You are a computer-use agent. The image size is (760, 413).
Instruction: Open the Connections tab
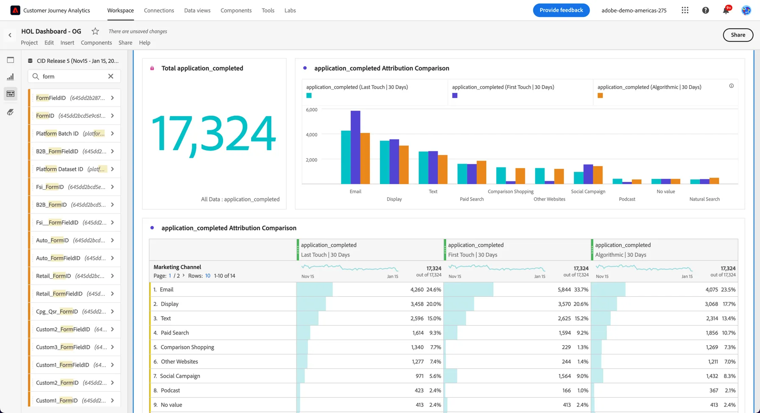159,10
